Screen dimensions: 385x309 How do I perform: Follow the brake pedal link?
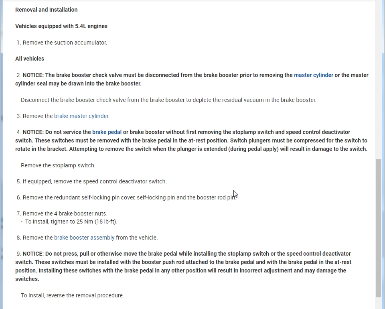(107, 132)
